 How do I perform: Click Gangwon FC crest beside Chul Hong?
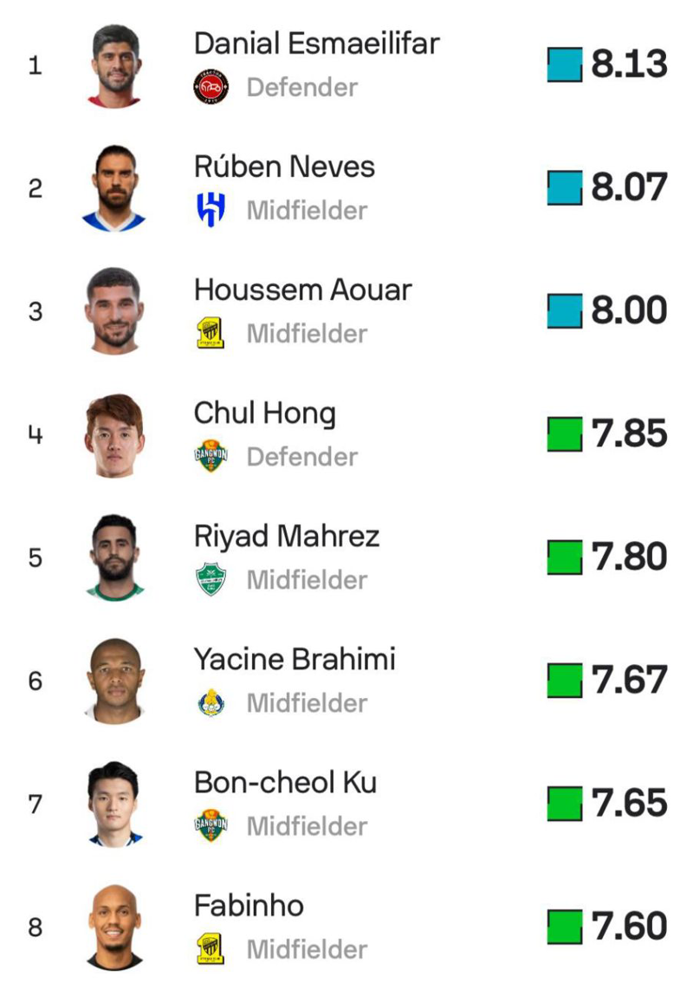pos(210,457)
